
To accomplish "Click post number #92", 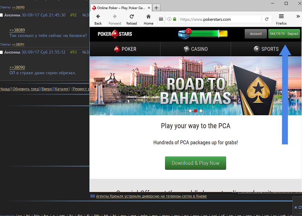I will pos(73,15).
